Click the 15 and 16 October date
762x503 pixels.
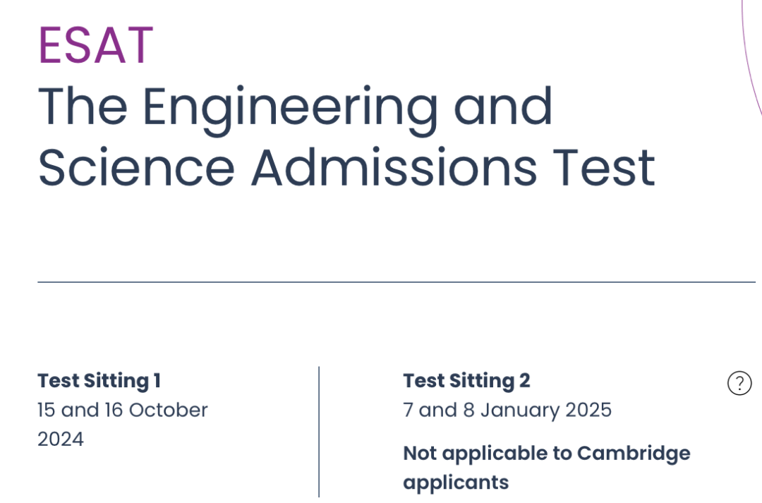coord(123,410)
